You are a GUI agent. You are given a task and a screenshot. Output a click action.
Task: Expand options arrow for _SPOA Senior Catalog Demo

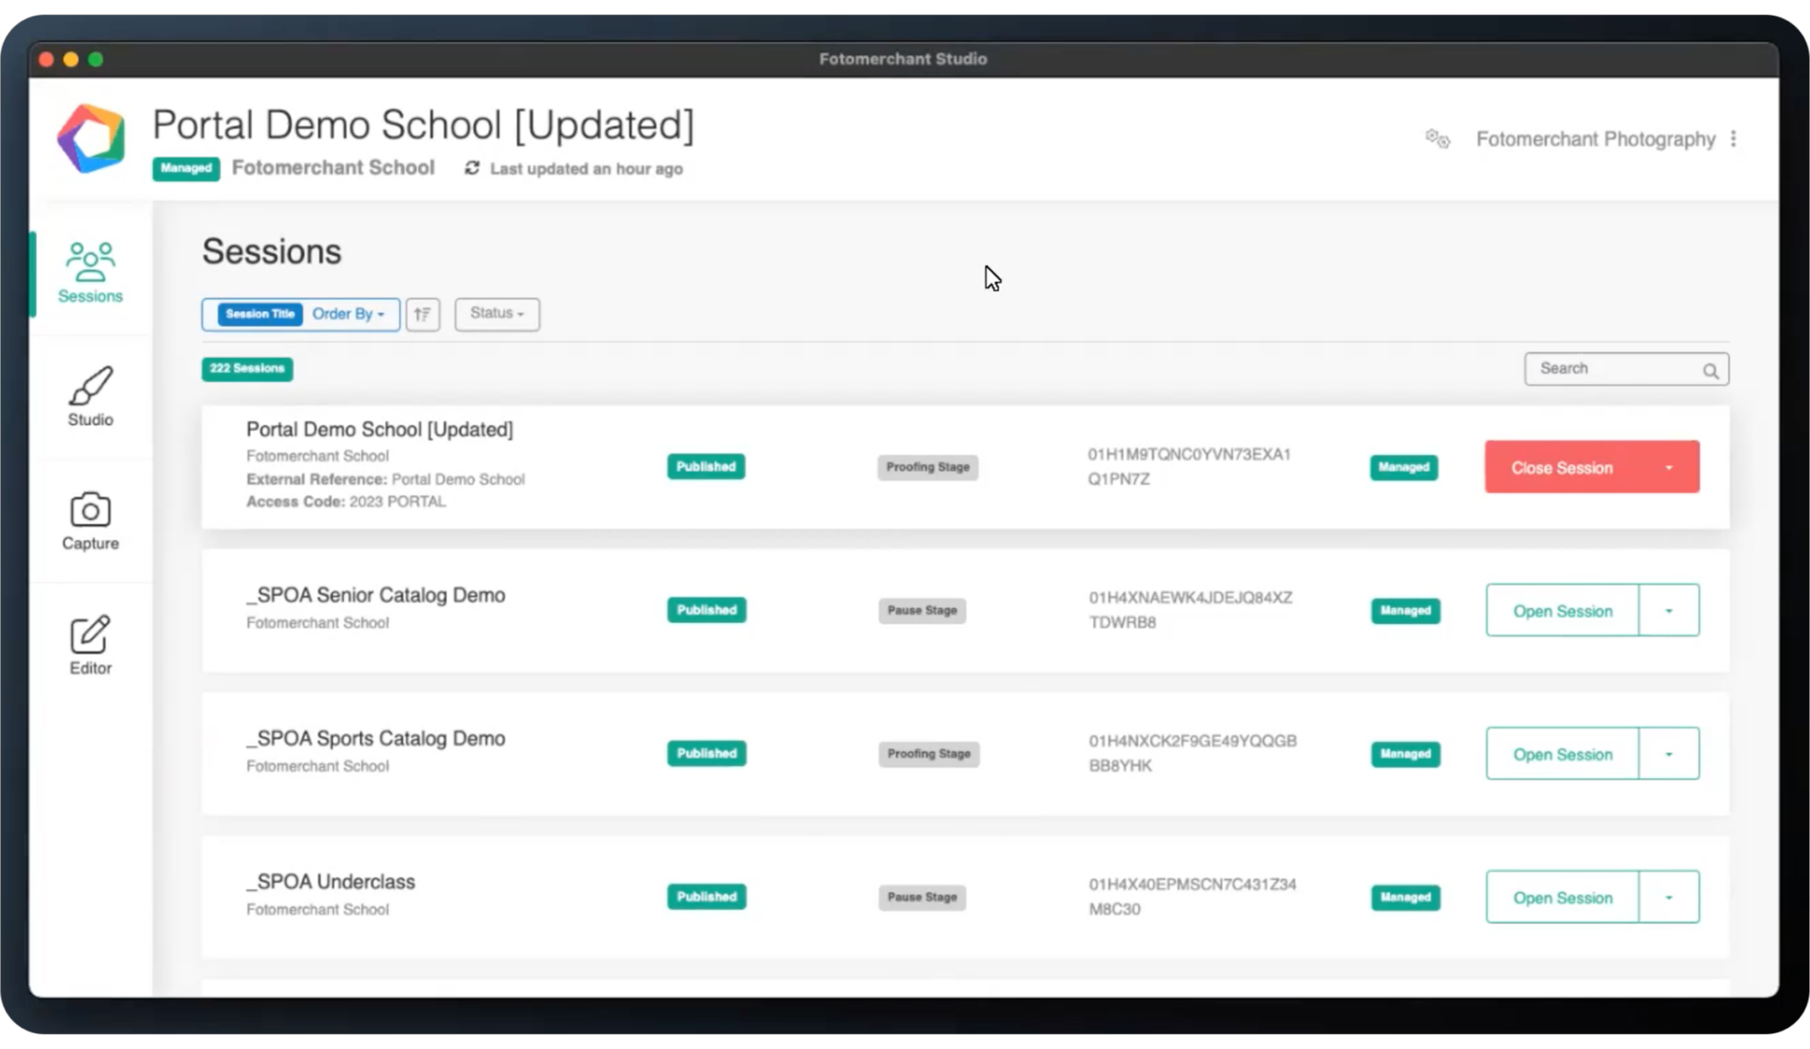pyautogui.click(x=1669, y=611)
